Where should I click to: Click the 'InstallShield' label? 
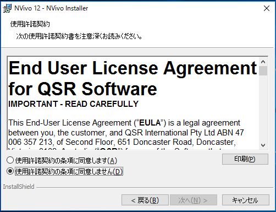tap(19, 187)
